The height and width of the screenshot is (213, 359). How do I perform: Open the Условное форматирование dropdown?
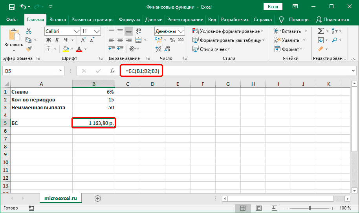[x=230, y=31]
